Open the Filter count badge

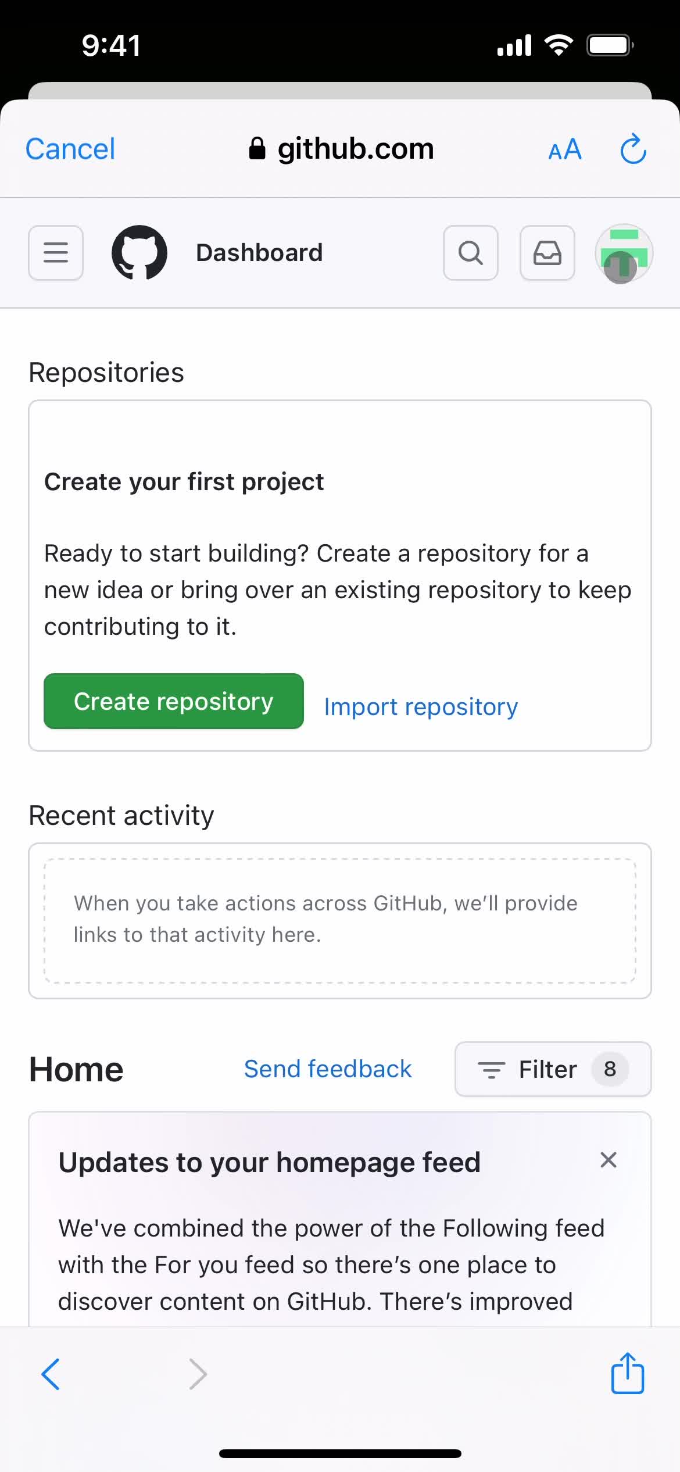(x=609, y=1069)
